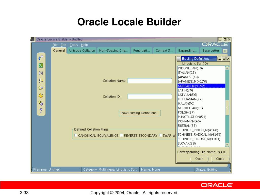Image resolution: width=260 pixels, height=195 pixels.
Task: Click the Filename: Untitled status entry
Action: [56, 169]
